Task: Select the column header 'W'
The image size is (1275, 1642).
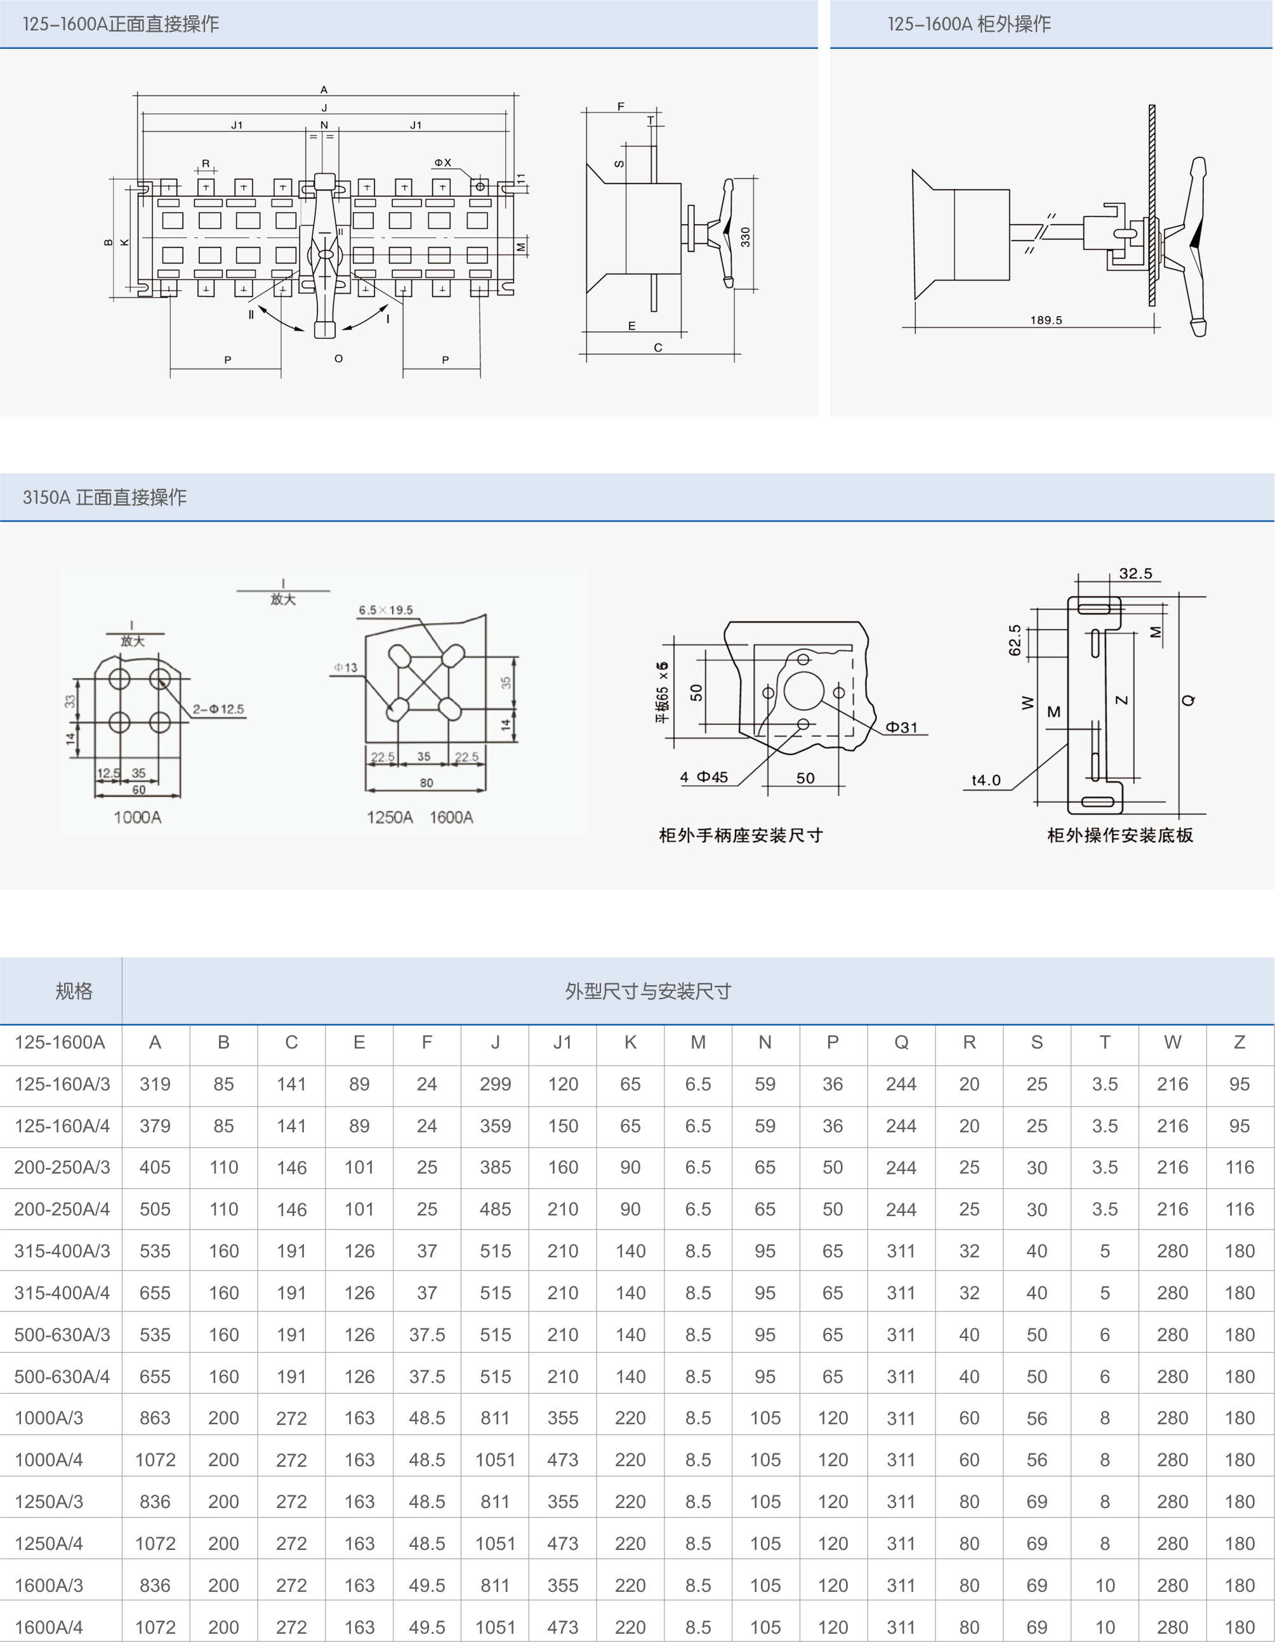Action: [x=1172, y=1042]
